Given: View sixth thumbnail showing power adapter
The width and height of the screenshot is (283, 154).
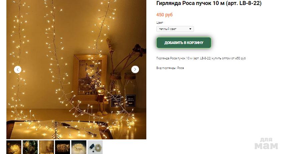Looking at the screenshot, I should tap(95, 147).
